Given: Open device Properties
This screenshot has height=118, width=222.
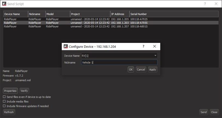Looking at the screenshot, I should point(10,91).
